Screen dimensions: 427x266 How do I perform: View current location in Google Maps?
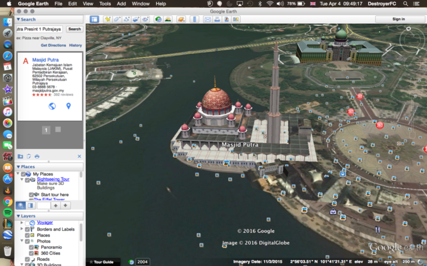236,19
